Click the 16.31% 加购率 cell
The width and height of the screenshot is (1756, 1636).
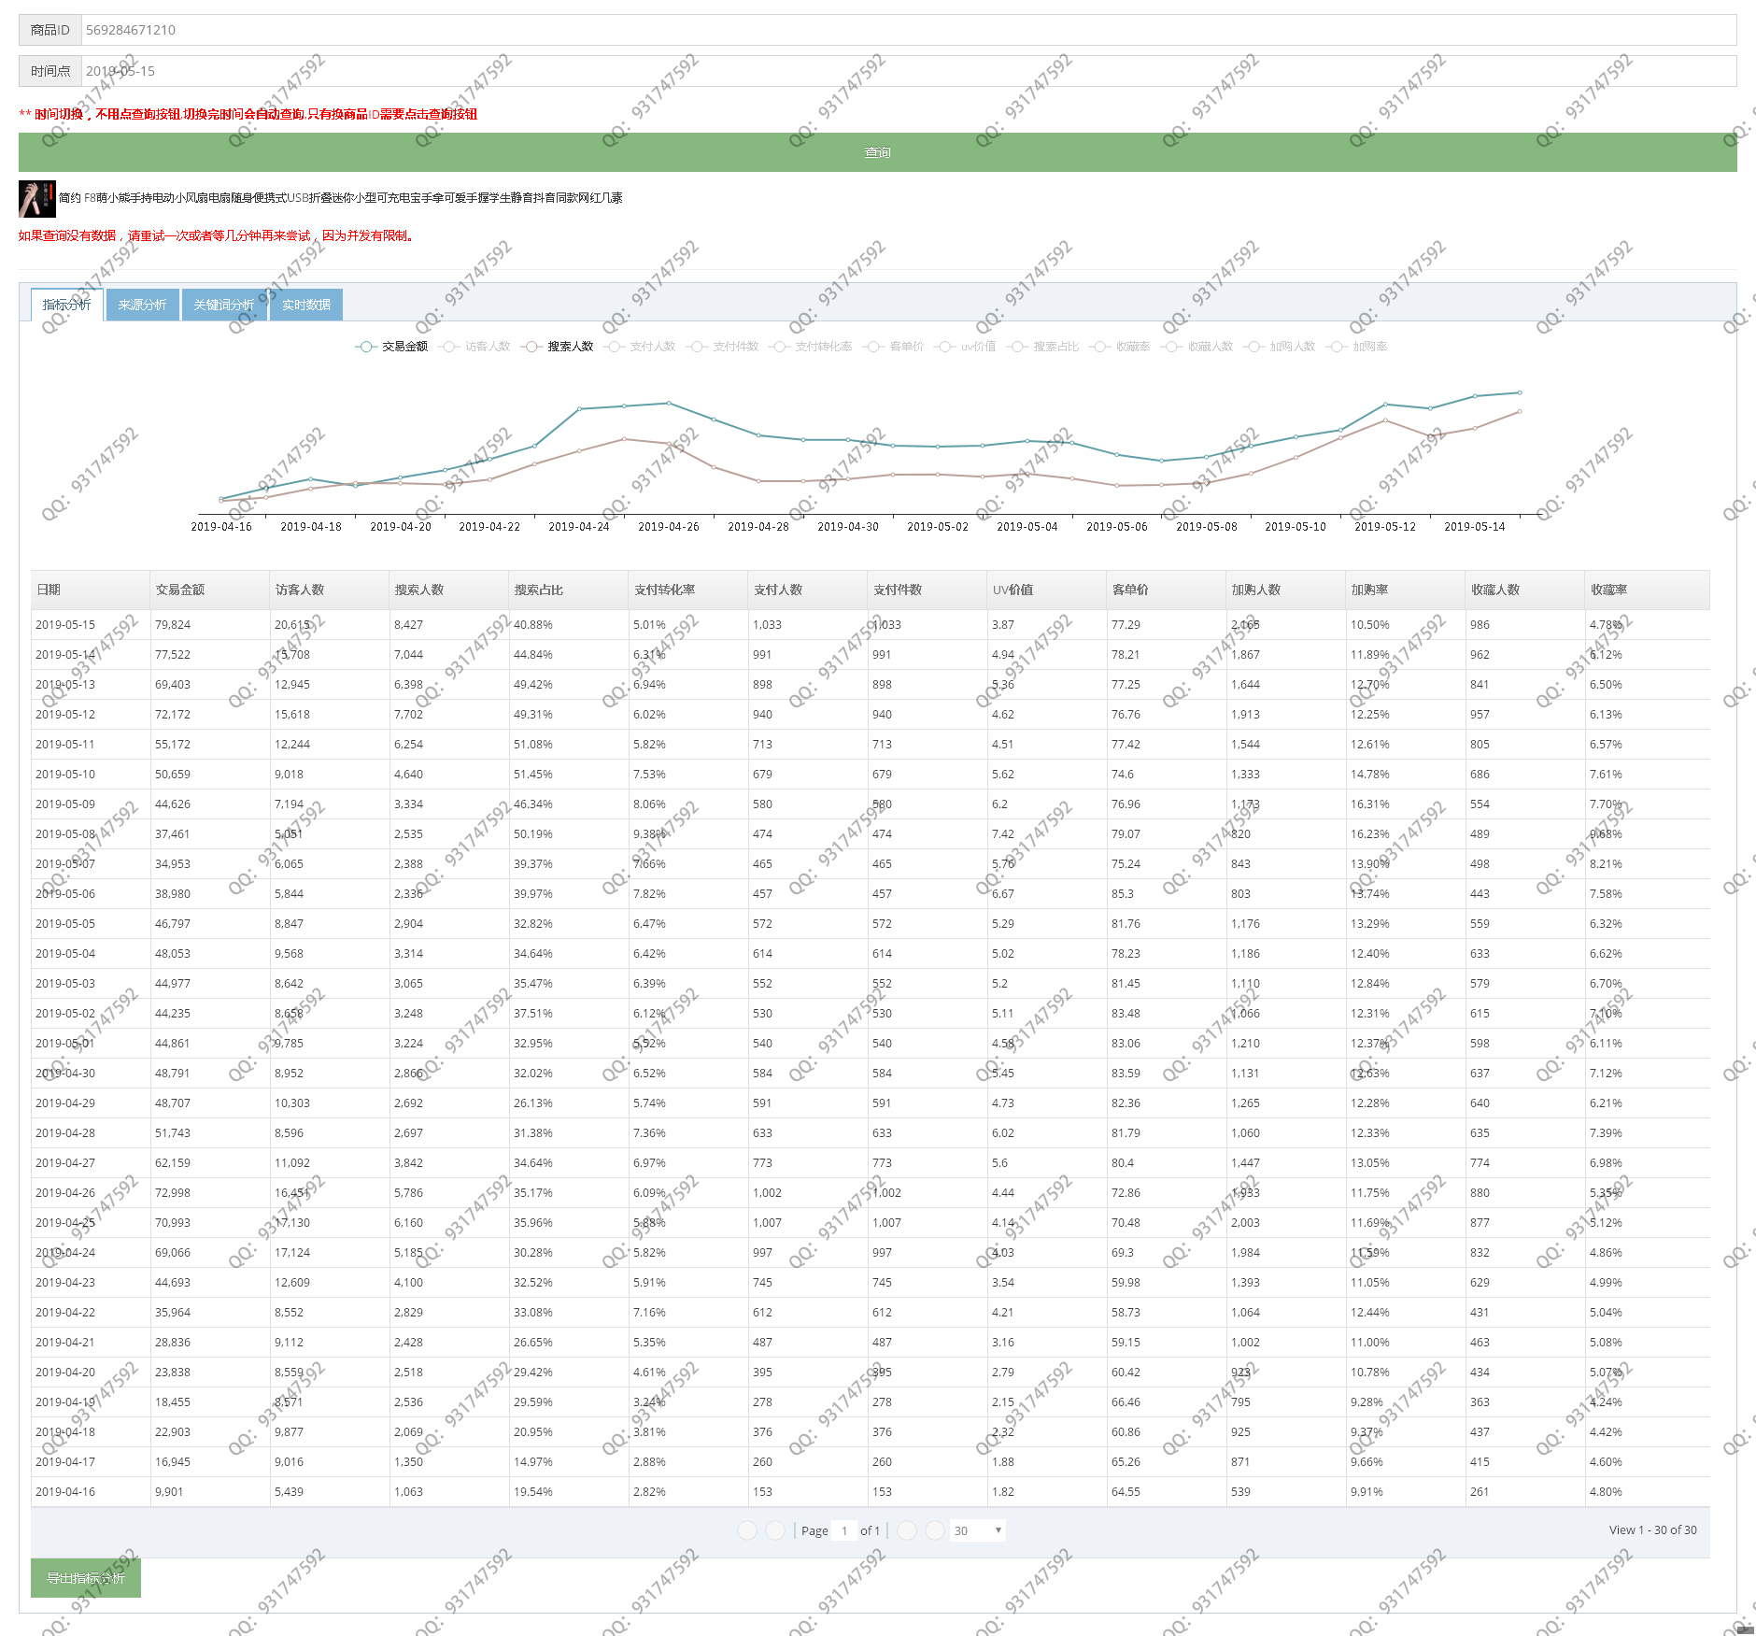coord(1406,804)
